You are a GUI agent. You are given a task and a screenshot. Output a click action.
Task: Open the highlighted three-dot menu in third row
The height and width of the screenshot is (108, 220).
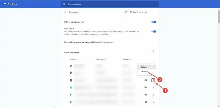(153, 80)
